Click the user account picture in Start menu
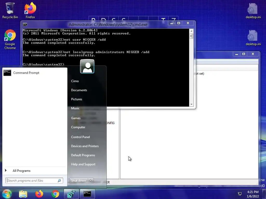 [87, 66]
